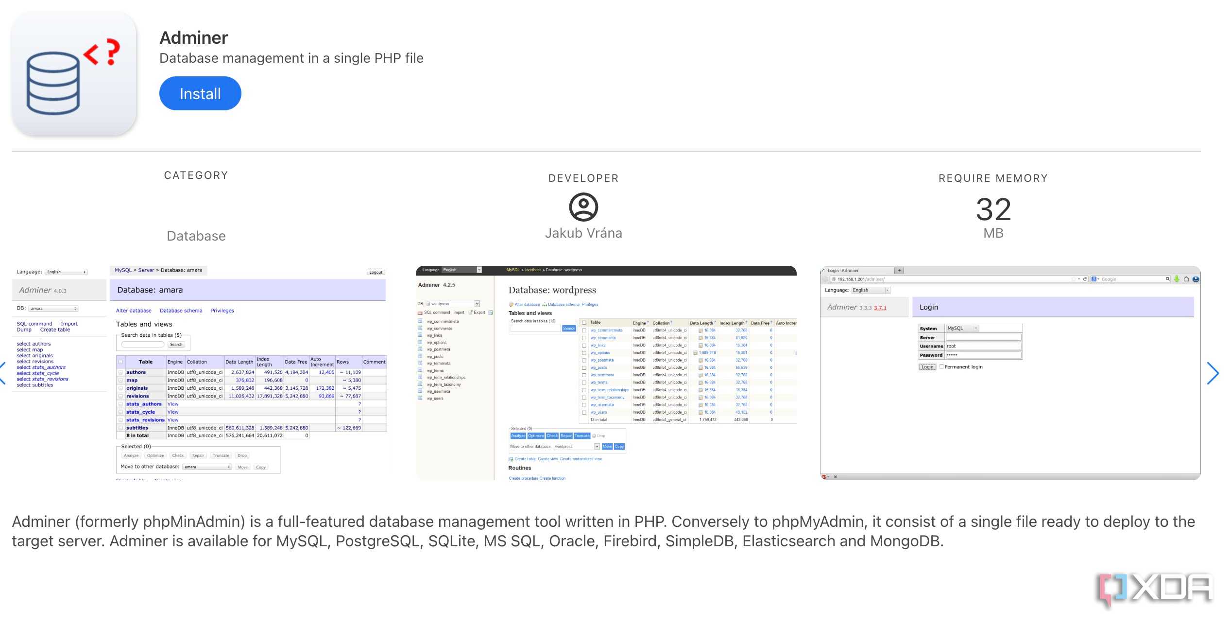Open the third screenshot showing Adminer login

pyautogui.click(x=1010, y=373)
